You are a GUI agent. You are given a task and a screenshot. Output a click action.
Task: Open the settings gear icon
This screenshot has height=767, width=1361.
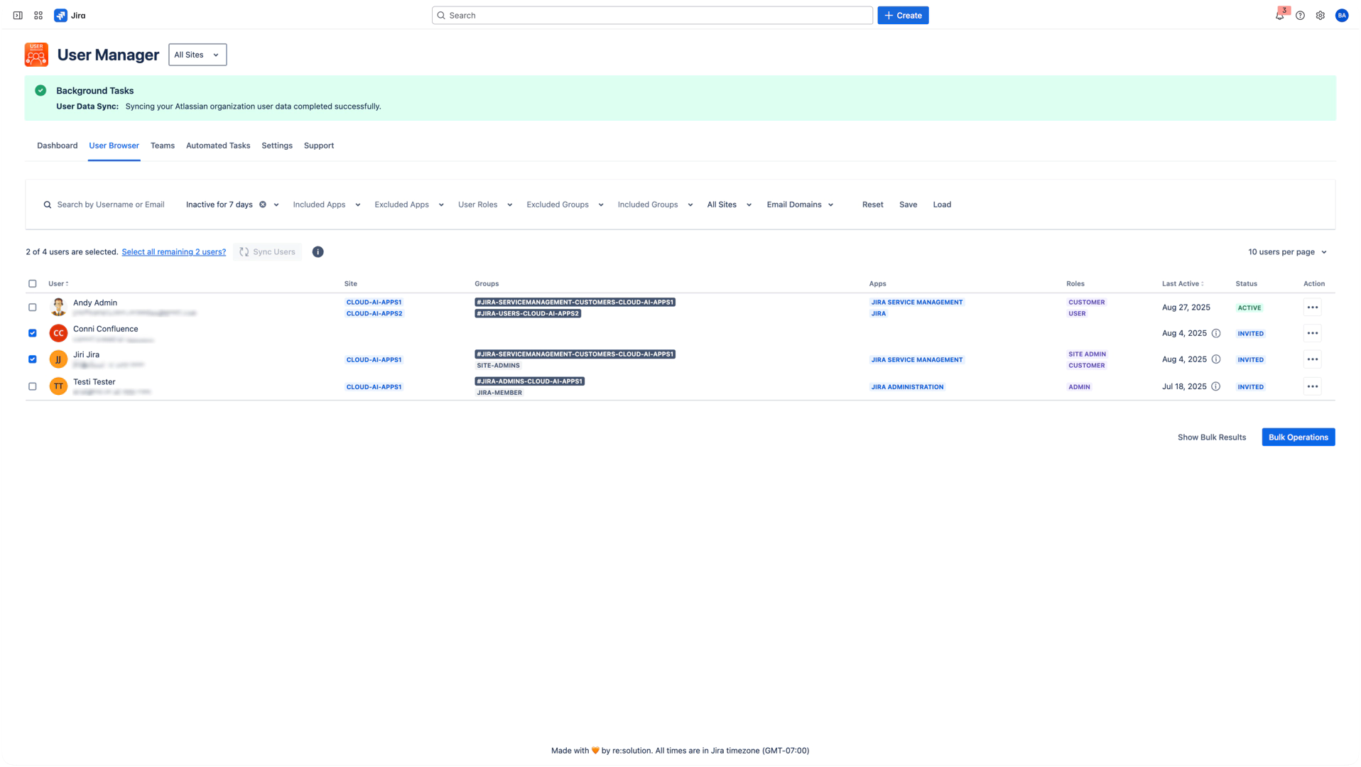1320,16
